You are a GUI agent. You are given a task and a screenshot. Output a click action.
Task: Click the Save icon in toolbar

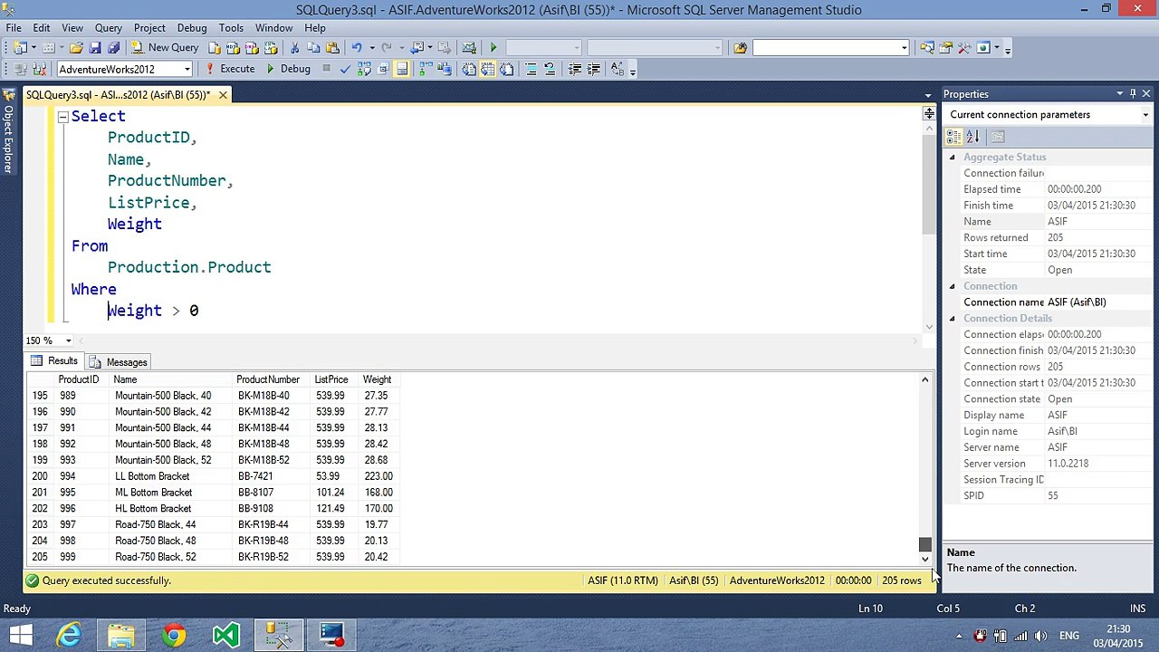[95, 47]
